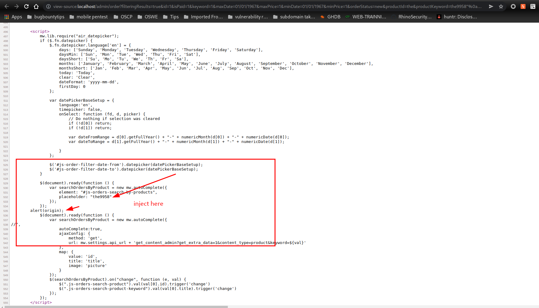This screenshot has width=539, height=308.
Task: Click the var dateToRange line
Action: click(177, 142)
